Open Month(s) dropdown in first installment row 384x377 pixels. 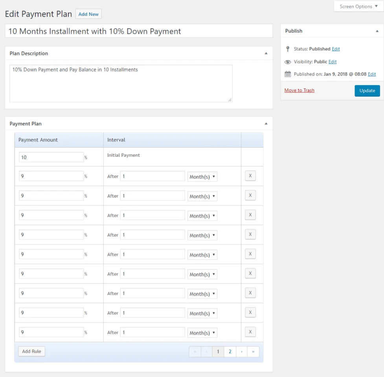click(202, 177)
